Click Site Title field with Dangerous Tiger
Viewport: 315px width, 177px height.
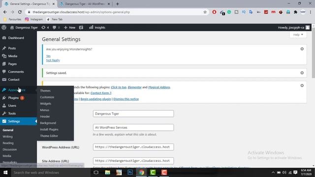click(x=133, y=114)
